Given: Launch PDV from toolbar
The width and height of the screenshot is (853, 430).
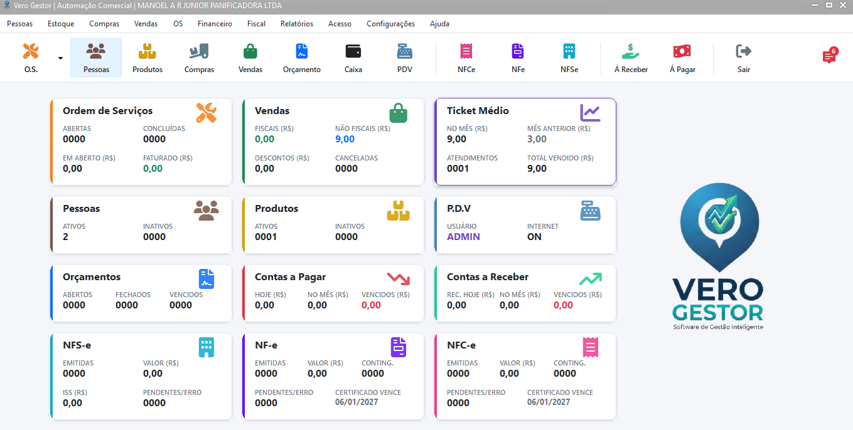Looking at the screenshot, I should tap(405, 58).
